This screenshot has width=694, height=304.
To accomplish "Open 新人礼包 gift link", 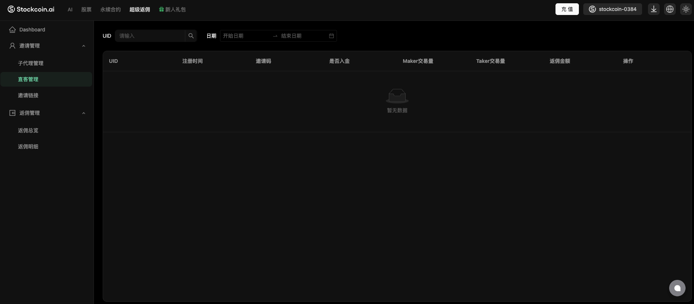I will coord(172,9).
